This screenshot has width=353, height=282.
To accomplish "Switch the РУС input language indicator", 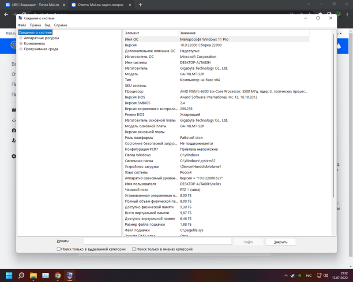I will pos(308,276).
